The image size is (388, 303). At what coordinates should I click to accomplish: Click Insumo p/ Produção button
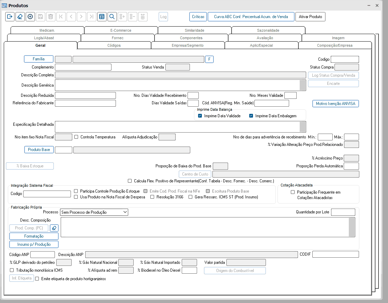tap(34, 244)
